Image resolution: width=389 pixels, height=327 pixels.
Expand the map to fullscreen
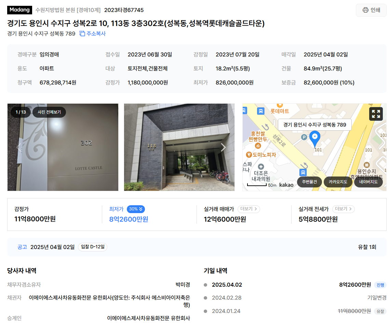click(x=376, y=114)
